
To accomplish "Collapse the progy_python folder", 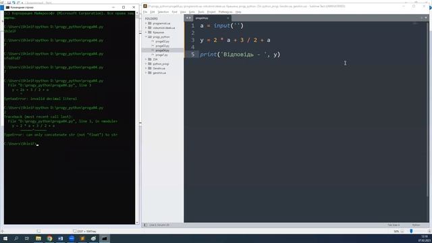I will click(x=146, y=37).
